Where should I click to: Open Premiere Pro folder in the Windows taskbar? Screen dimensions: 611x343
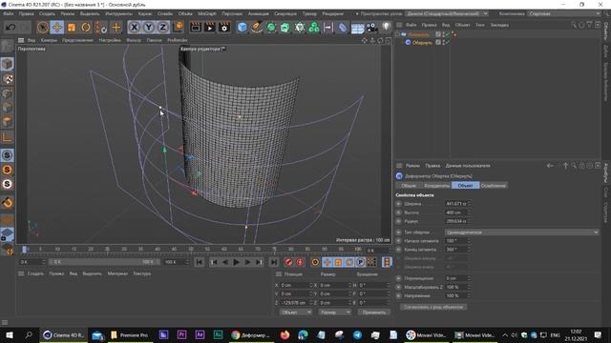point(130,334)
